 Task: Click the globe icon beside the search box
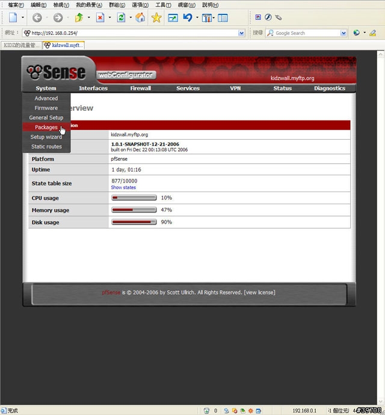(357, 33)
